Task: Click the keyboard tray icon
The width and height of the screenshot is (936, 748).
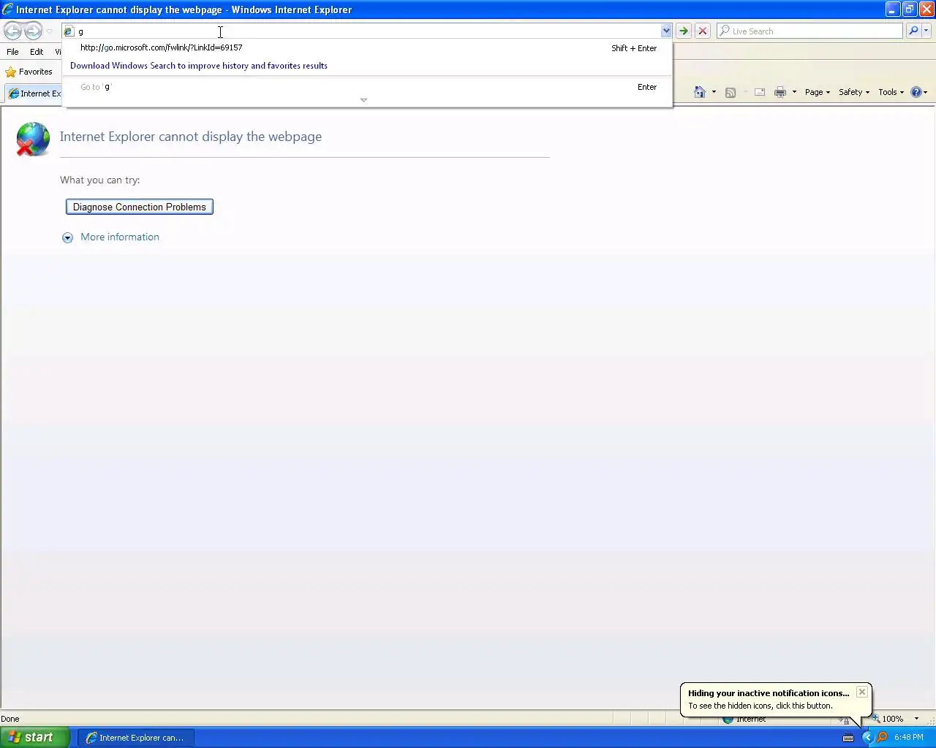Action: pos(848,737)
